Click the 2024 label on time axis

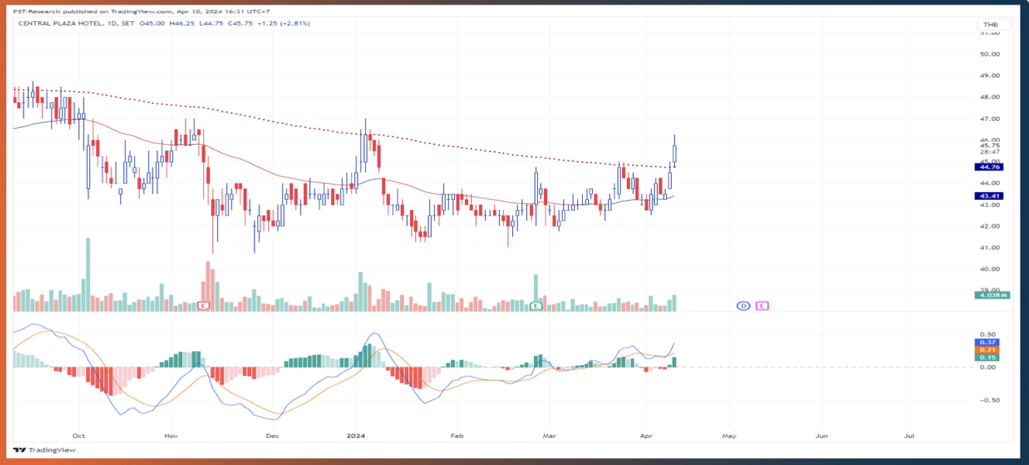click(x=356, y=436)
